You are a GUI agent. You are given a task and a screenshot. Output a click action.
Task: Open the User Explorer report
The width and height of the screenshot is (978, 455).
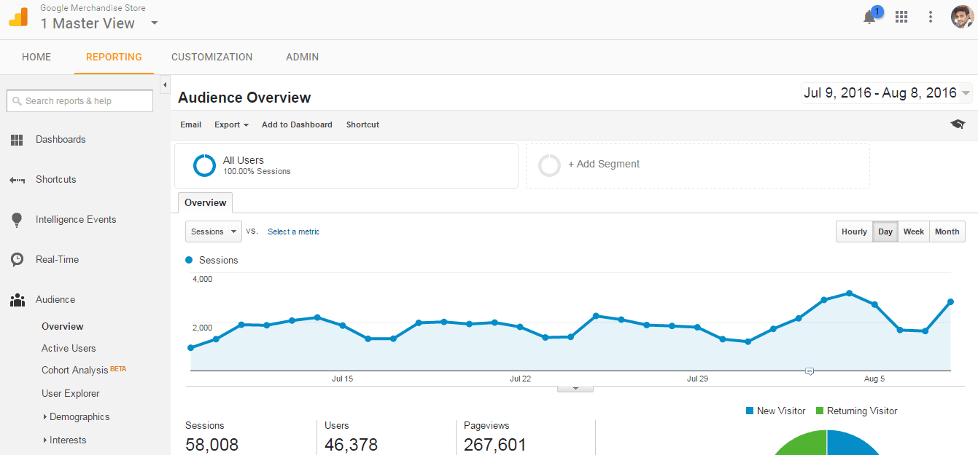click(x=71, y=394)
